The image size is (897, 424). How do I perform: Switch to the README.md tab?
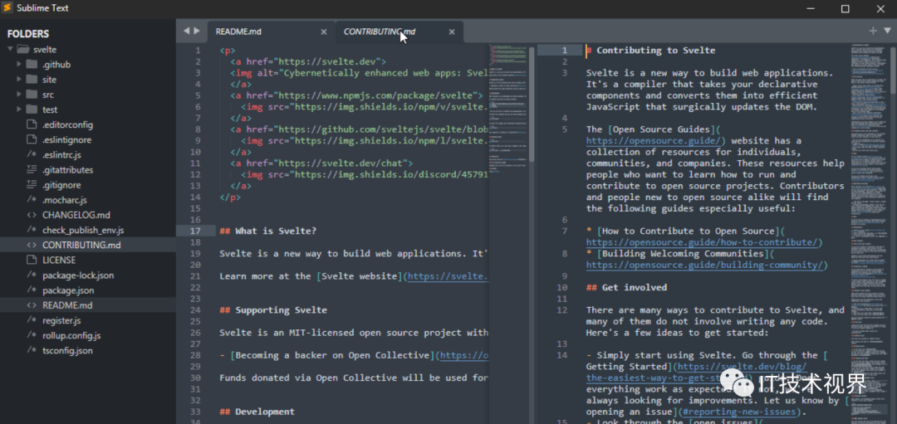coord(271,32)
